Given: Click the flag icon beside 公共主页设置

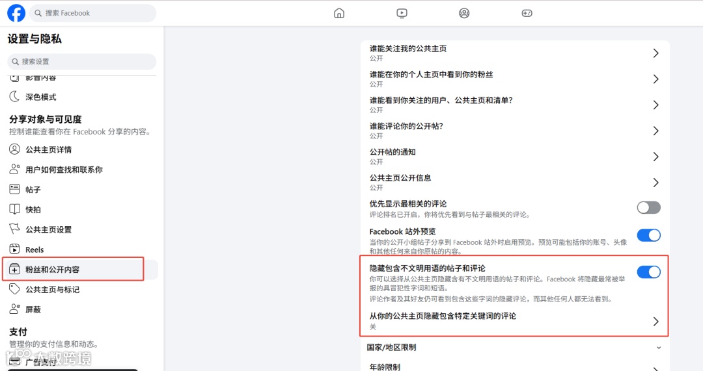Looking at the screenshot, I should (15, 229).
